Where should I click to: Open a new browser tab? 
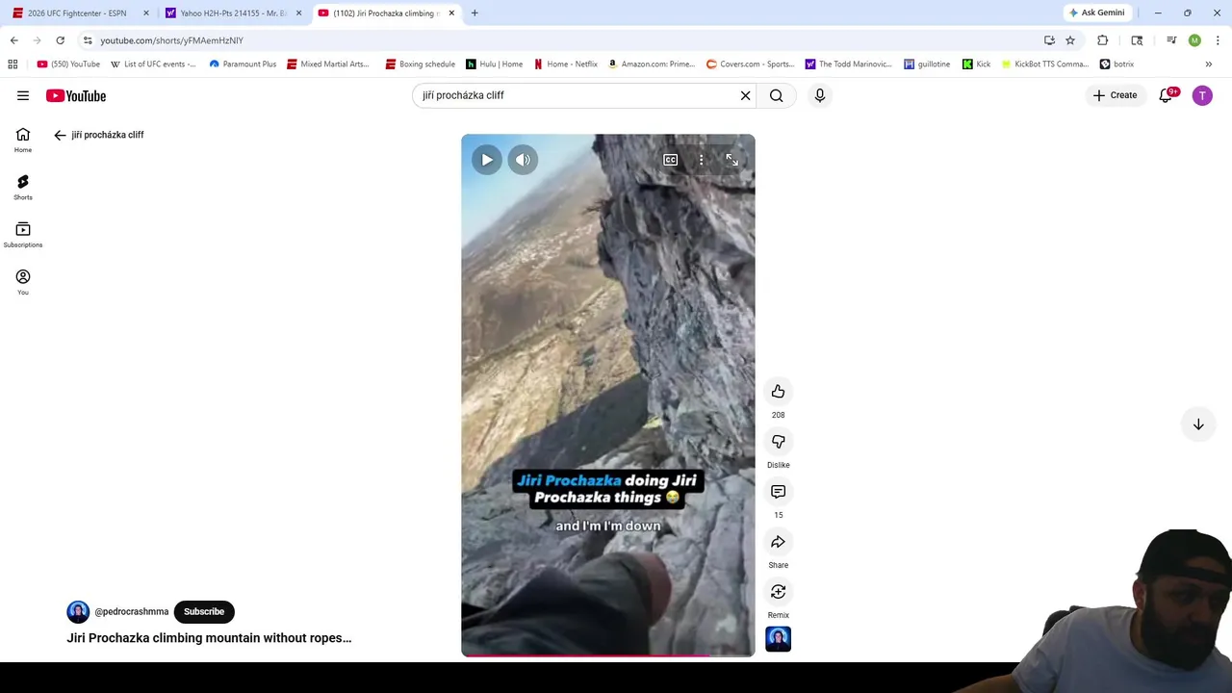(x=475, y=13)
